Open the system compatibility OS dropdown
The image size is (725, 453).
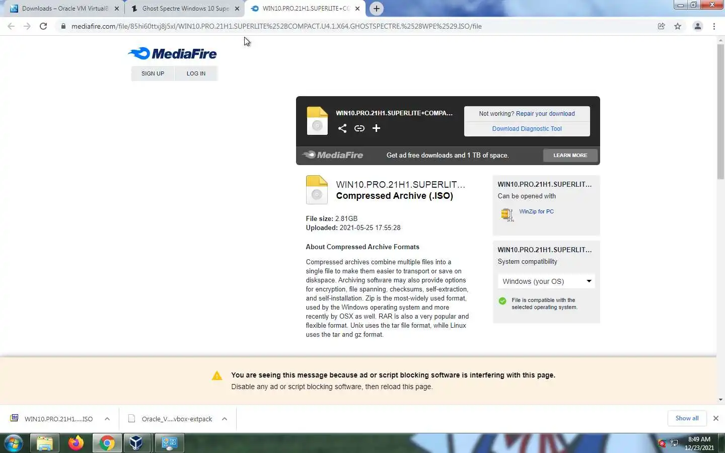pos(546,281)
